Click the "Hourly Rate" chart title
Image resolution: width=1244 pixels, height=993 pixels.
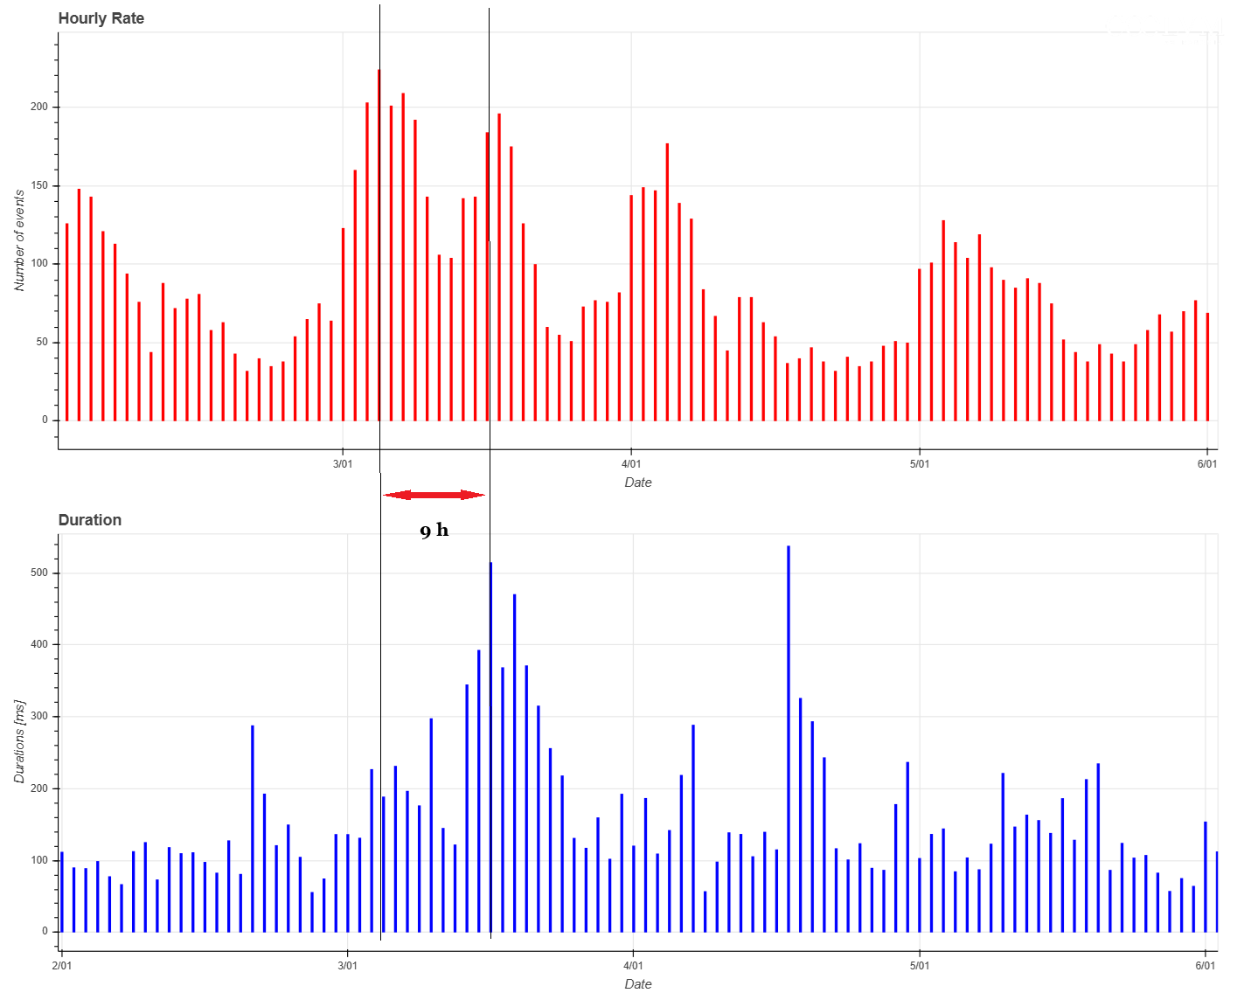coord(101,18)
